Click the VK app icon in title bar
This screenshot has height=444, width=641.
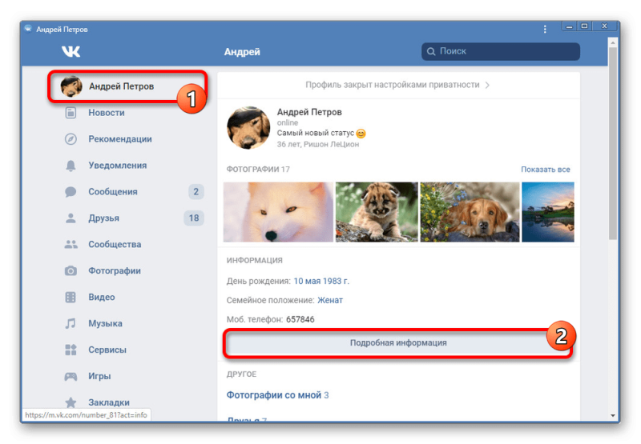[x=28, y=29]
